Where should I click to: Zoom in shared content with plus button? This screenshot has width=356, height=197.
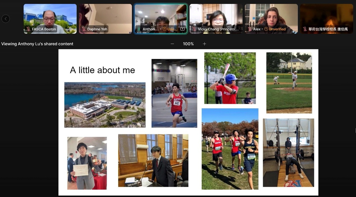coord(205,44)
